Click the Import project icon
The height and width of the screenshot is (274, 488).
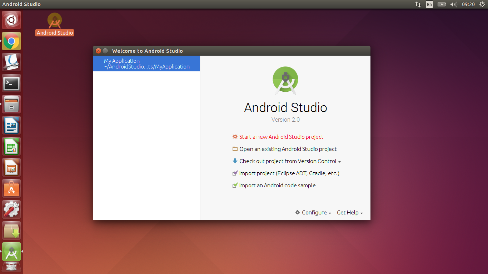coord(235,173)
